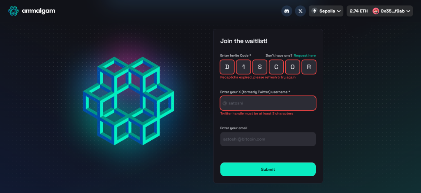Click the Request here link
This screenshot has width=421, height=193.
[x=305, y=56]
